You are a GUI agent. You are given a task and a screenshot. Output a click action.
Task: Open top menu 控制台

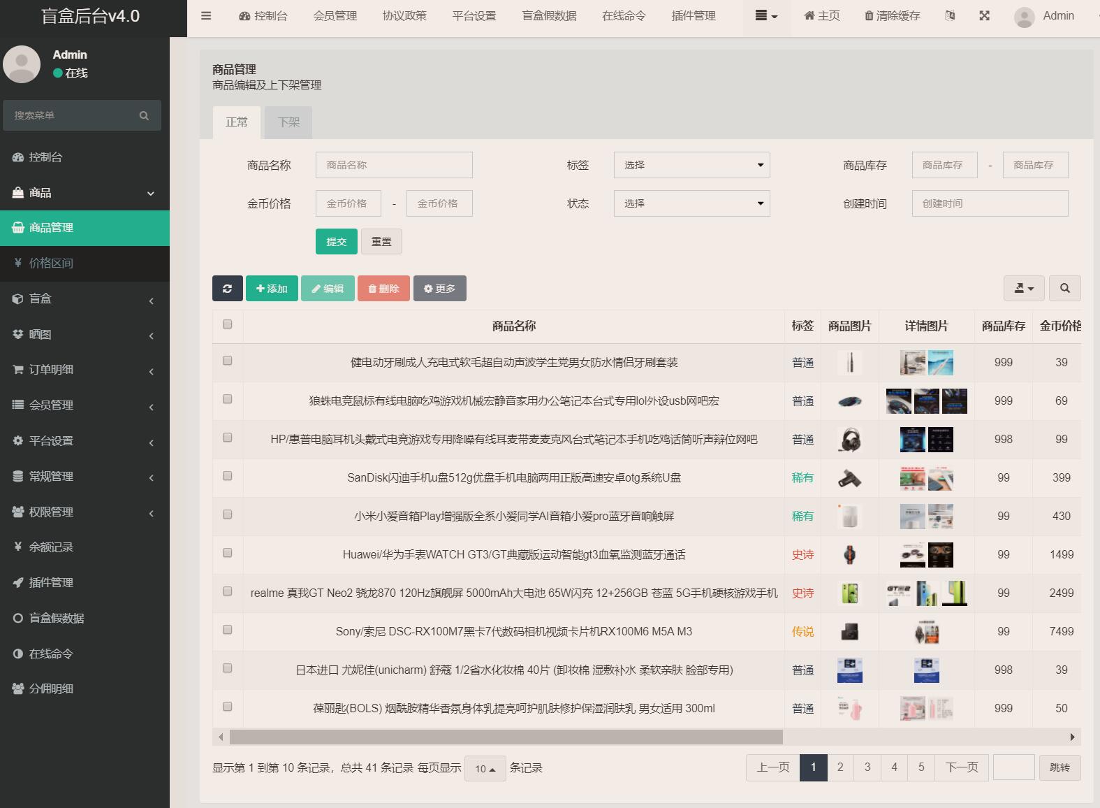coord(263,15)
